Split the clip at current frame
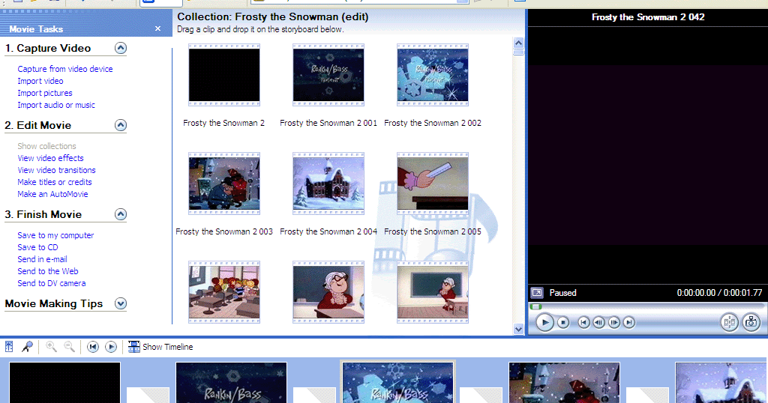 [x=729, y=322]
